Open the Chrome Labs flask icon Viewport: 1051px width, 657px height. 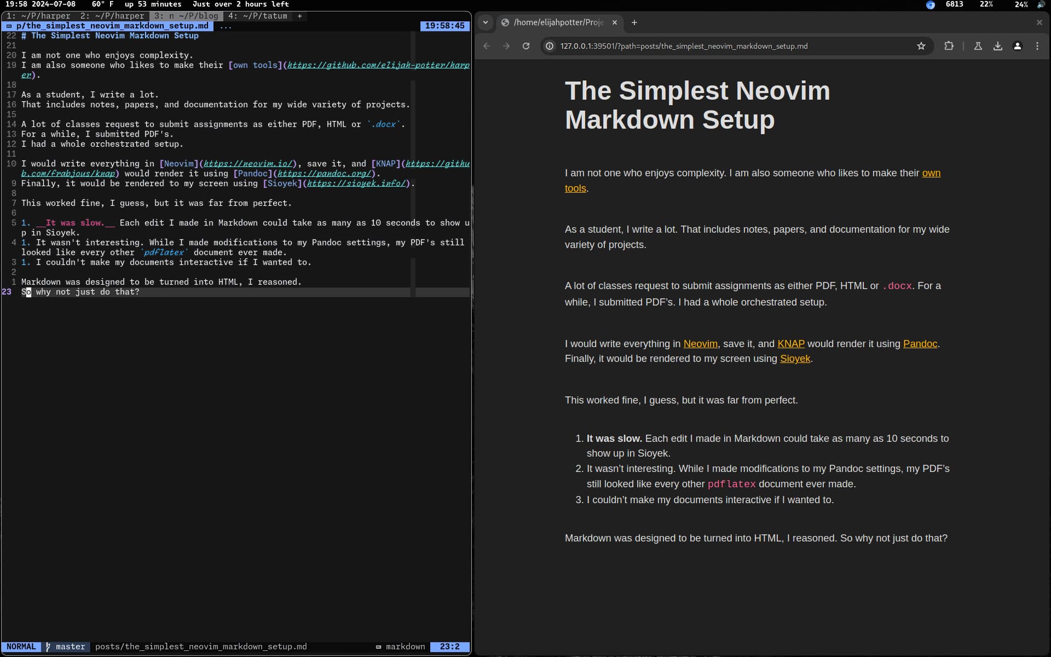(x=978, y=46)
